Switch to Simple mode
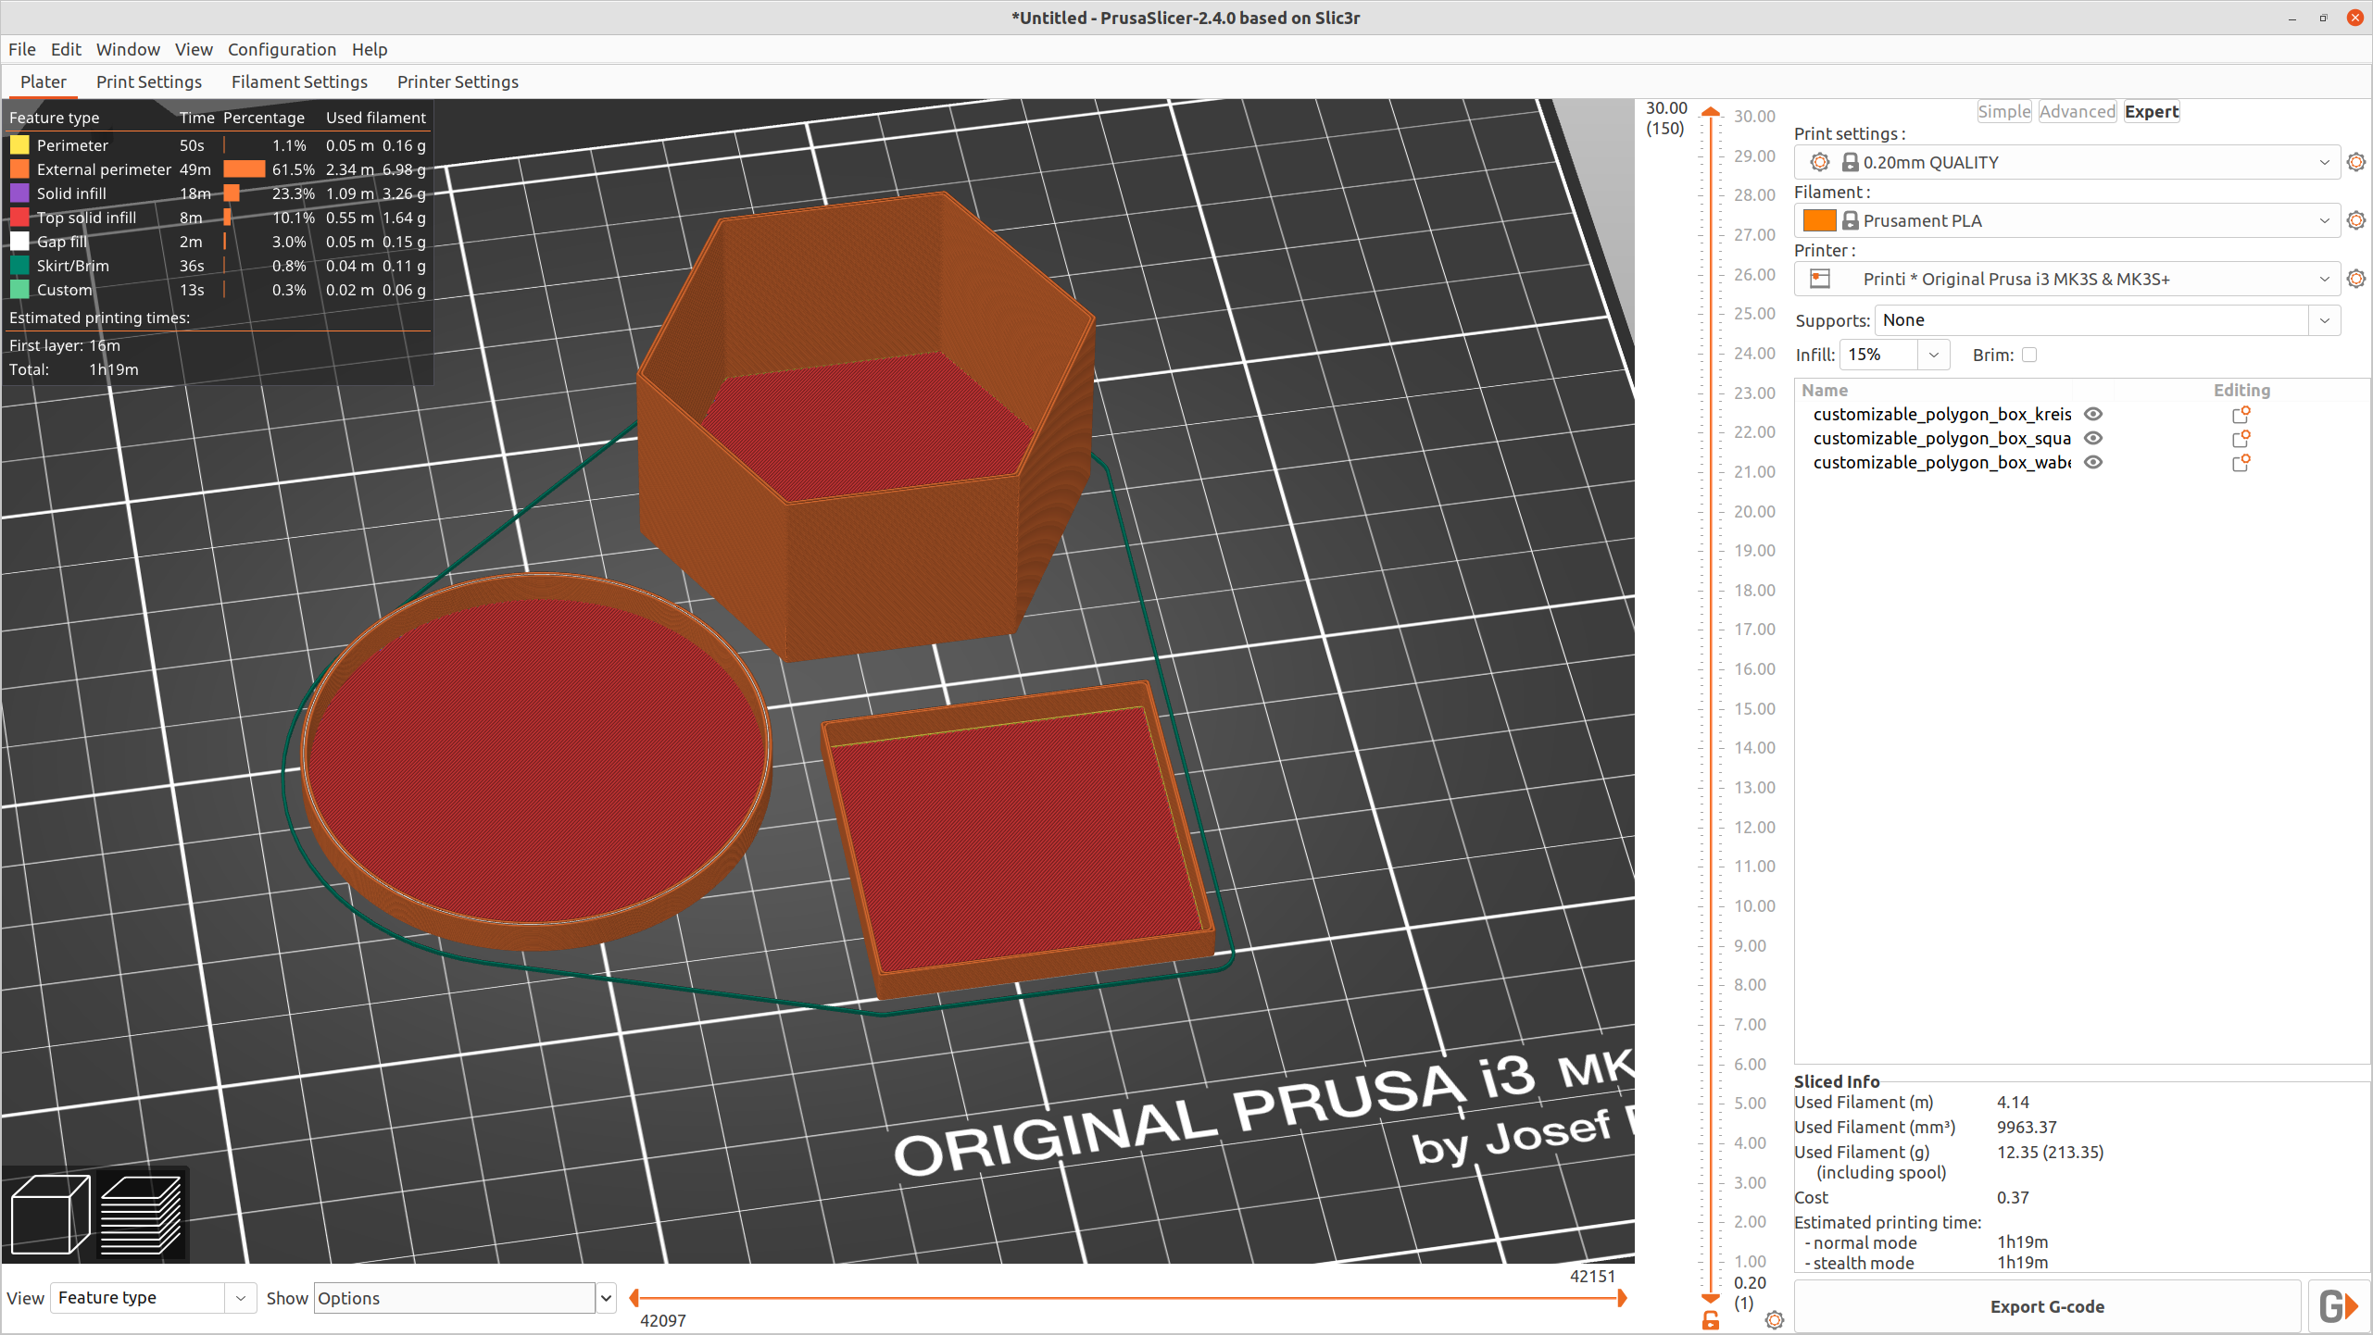The width and height of the screenshot is (2373, 1335). tap(2003, 111)
